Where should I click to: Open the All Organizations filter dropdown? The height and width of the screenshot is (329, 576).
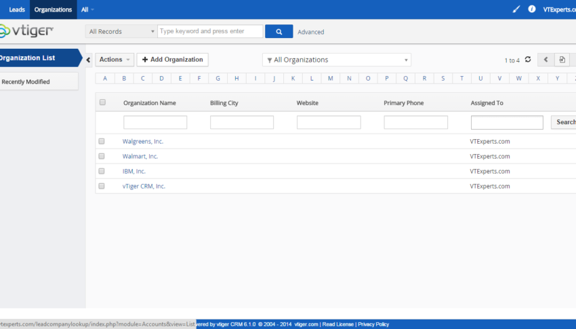[x=337, y=60]
